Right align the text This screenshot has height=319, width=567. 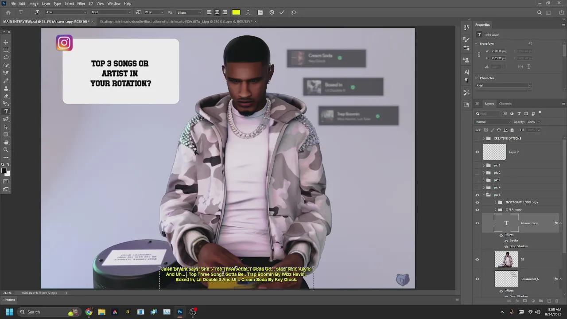[x=225, y=12]
